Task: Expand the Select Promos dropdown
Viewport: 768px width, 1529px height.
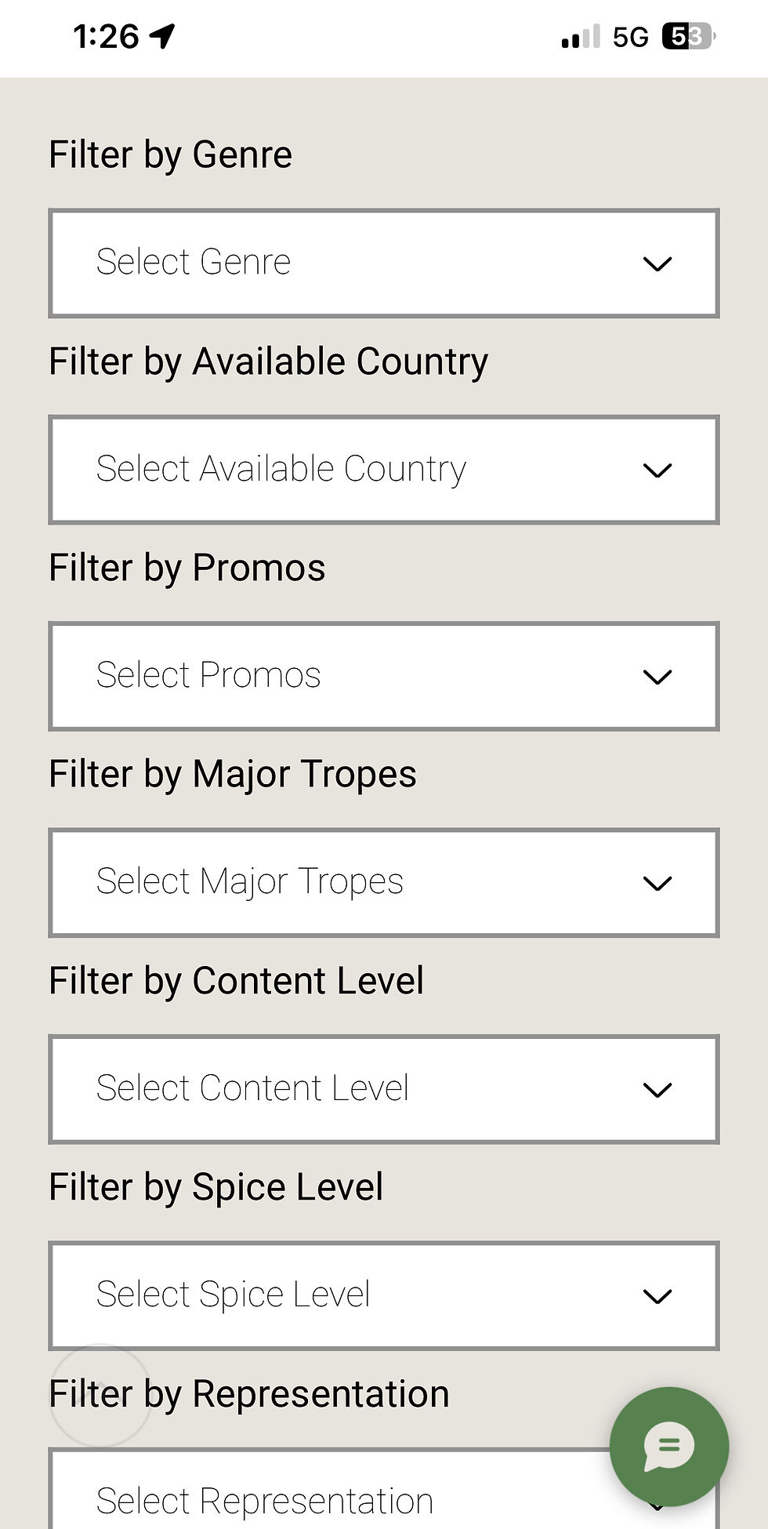Action: [384, 676]
